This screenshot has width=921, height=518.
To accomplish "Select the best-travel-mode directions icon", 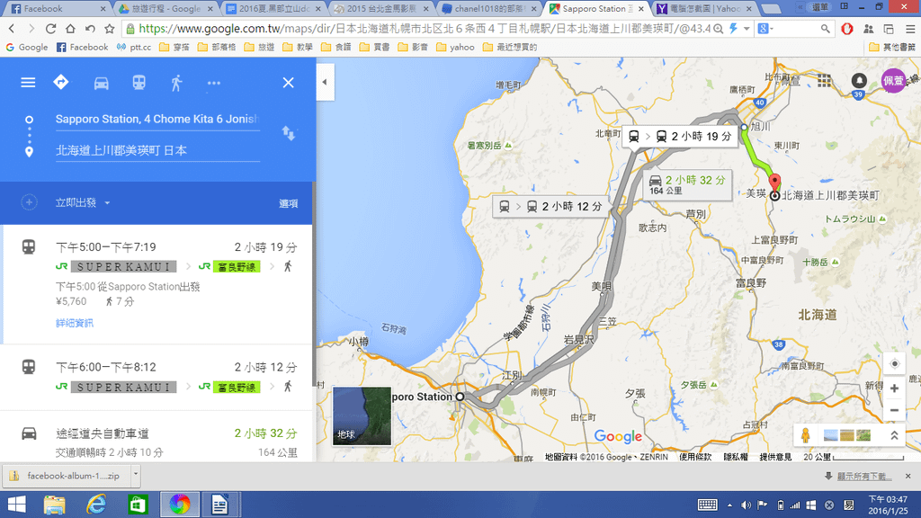I will [x=61, y=82].
